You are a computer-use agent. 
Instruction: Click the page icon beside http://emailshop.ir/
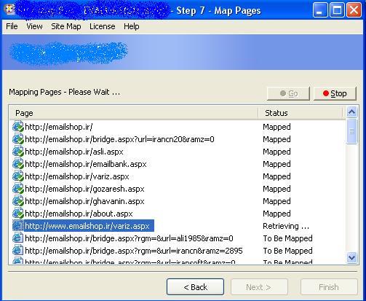pyautogui.click(x=18, y=127)
